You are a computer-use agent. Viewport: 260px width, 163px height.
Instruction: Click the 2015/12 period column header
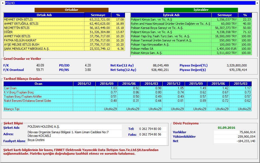coord(174,84)
